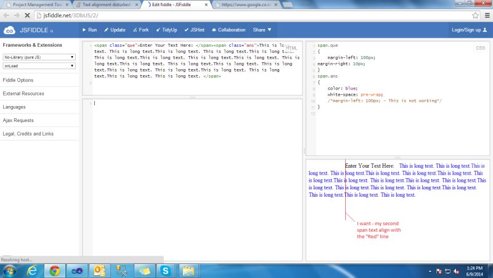
Task: Expand the Ajax Requests section
Action: pyautogui.click(x=39, y=120)
